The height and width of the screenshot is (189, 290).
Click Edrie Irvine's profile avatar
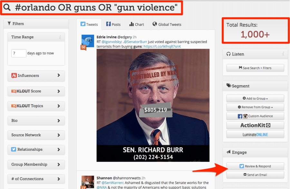coord(88,41)
